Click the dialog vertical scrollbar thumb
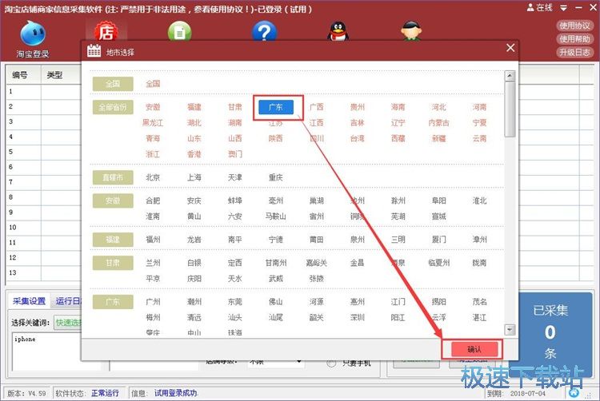 coord(510,109)
